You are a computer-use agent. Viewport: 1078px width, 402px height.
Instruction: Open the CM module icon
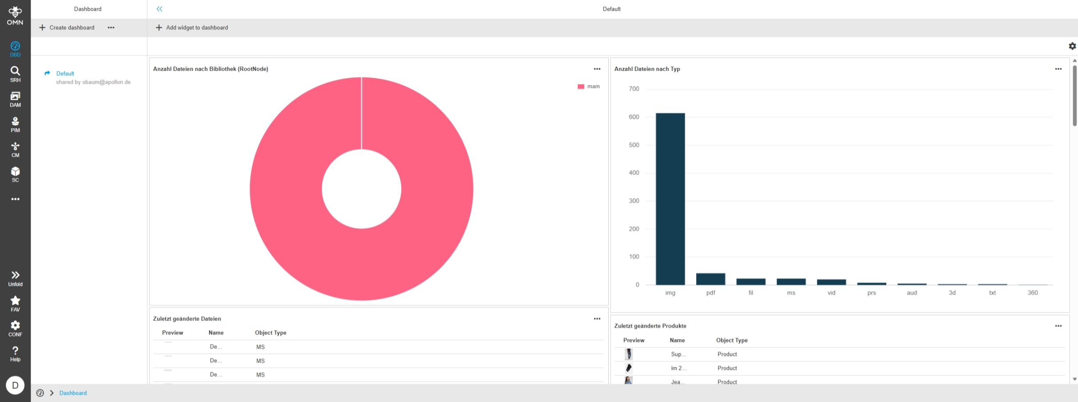point(15,149)
